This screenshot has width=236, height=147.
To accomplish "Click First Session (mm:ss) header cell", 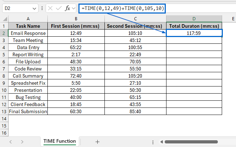I will click(76, 26).
